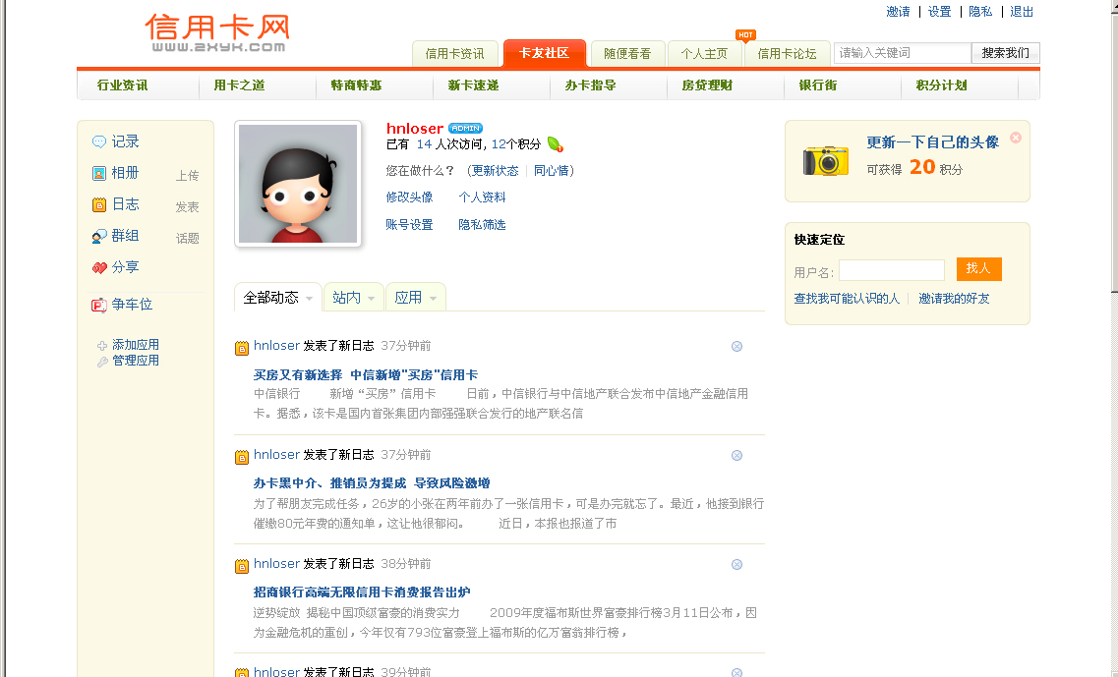
Task: Select the 办卡指导 menu item
Action: point(590,85)
